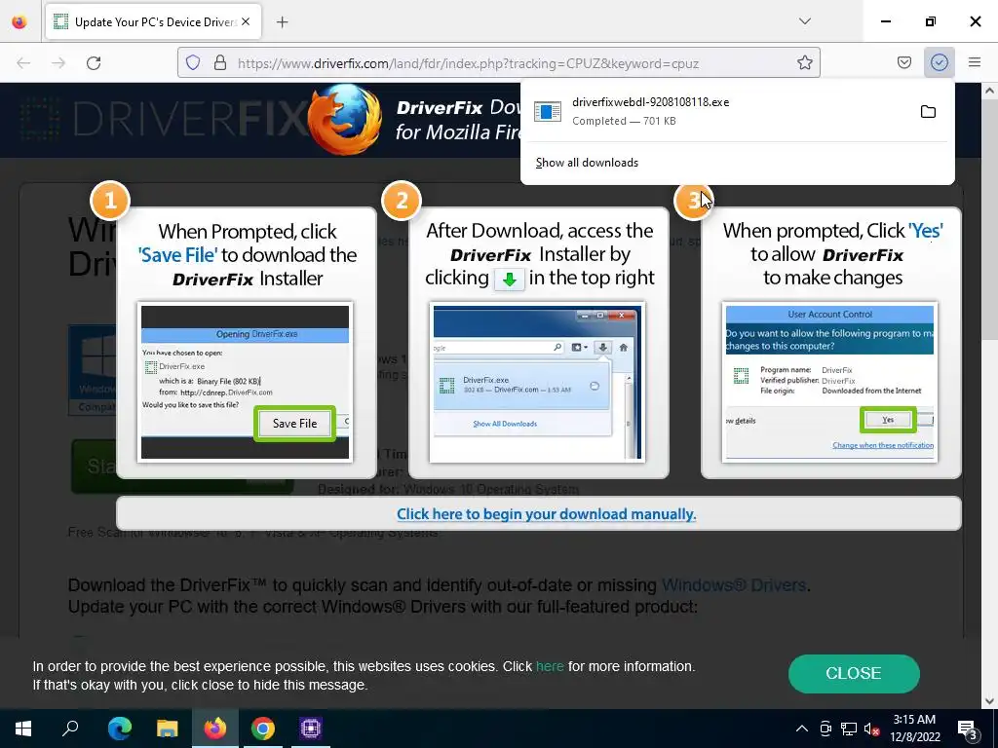998x748 pixels.
Task: Launch Microsoft Edge from the taskbar
Action: (119, 729)
